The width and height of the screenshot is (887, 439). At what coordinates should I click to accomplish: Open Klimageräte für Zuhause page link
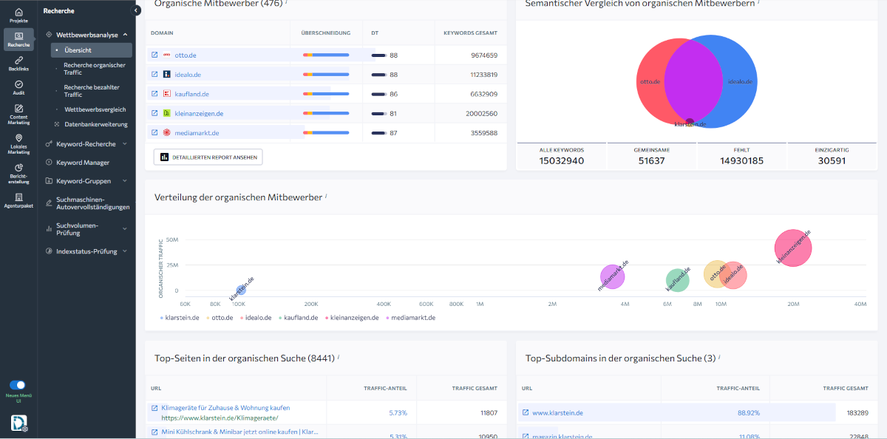(225, 408)
